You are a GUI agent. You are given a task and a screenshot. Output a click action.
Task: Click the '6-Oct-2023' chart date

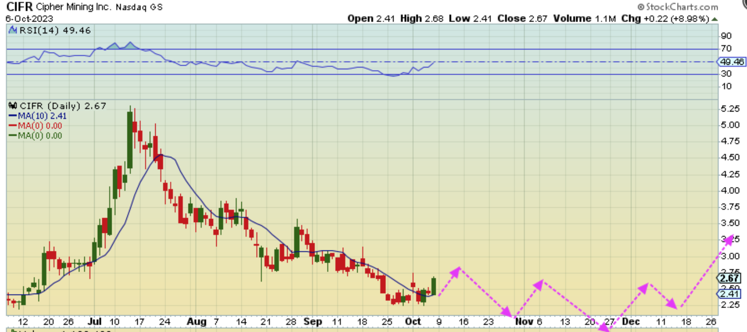point(29,19)
